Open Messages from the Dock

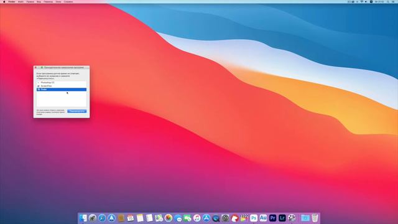[x=178, y=218]
